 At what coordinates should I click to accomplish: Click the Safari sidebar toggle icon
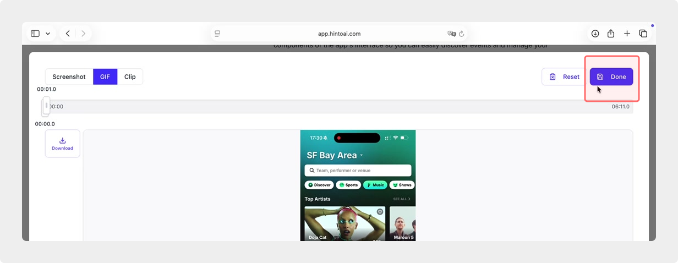tap(35, 34)
